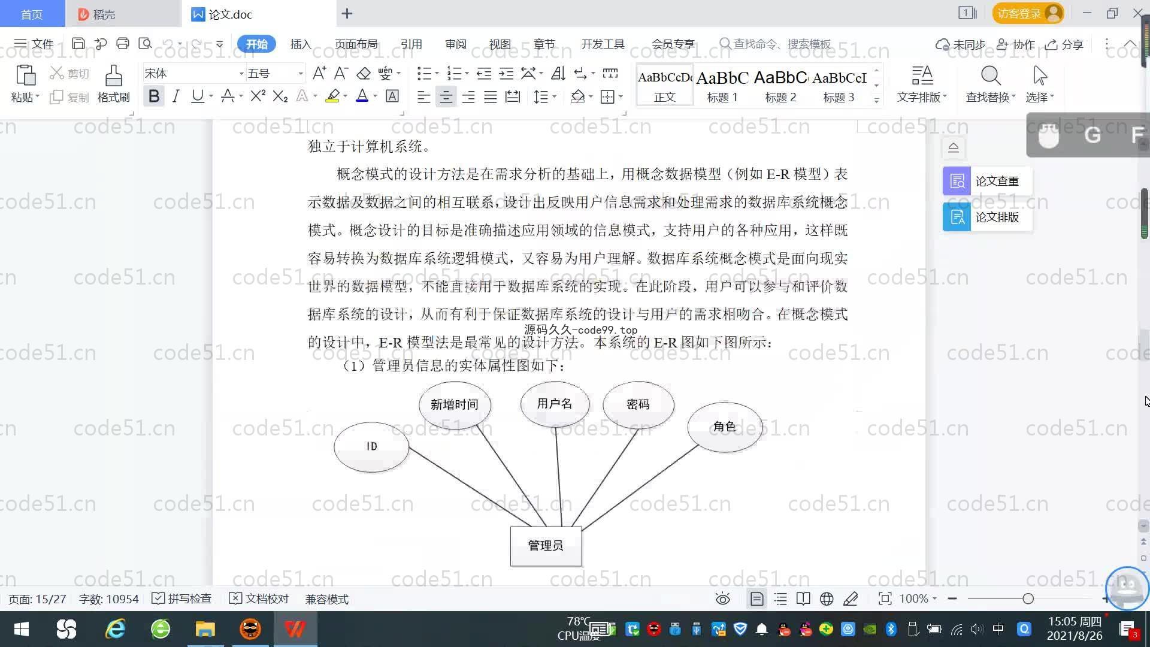Open the Paper Check (论文查重) panel
The image size is (1150, 647).
987,181
